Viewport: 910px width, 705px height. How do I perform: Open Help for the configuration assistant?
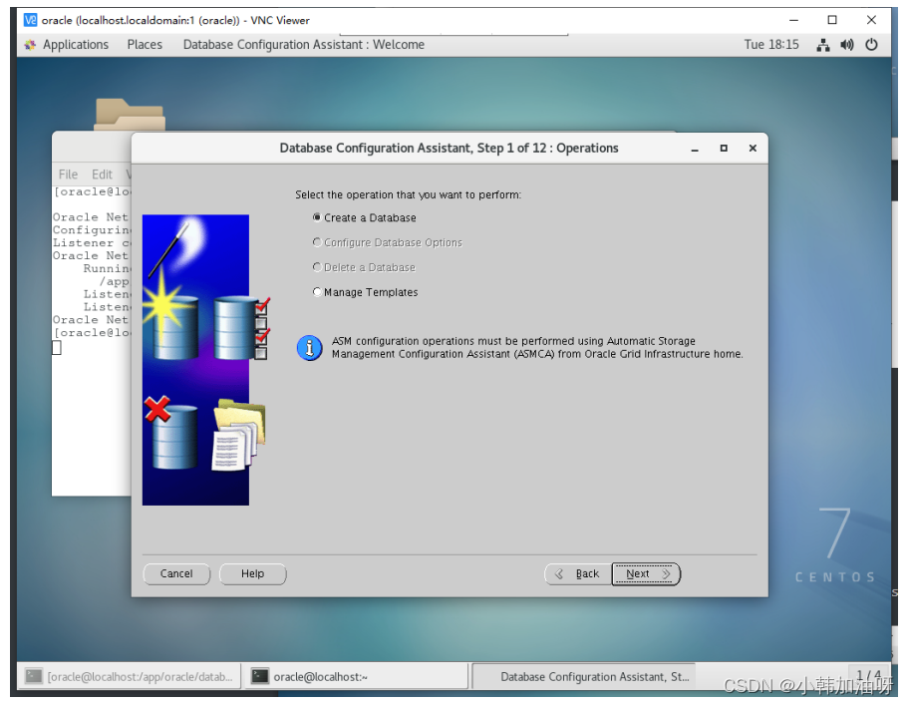252,574
